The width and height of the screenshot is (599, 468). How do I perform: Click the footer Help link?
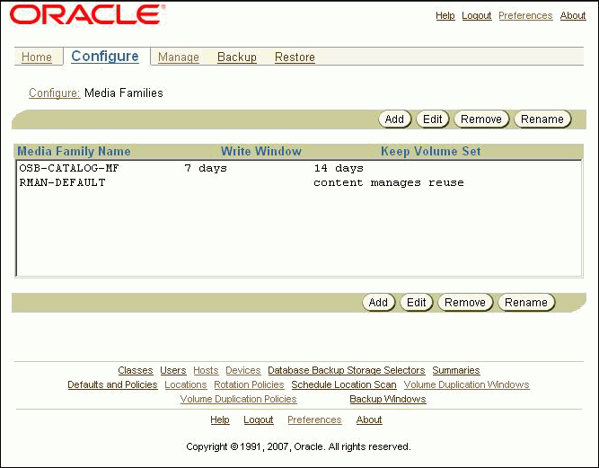[x=220, y=419]
